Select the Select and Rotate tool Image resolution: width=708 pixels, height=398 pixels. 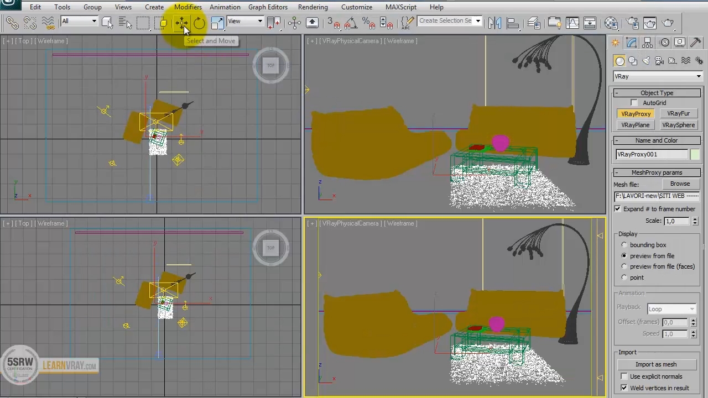199,23
